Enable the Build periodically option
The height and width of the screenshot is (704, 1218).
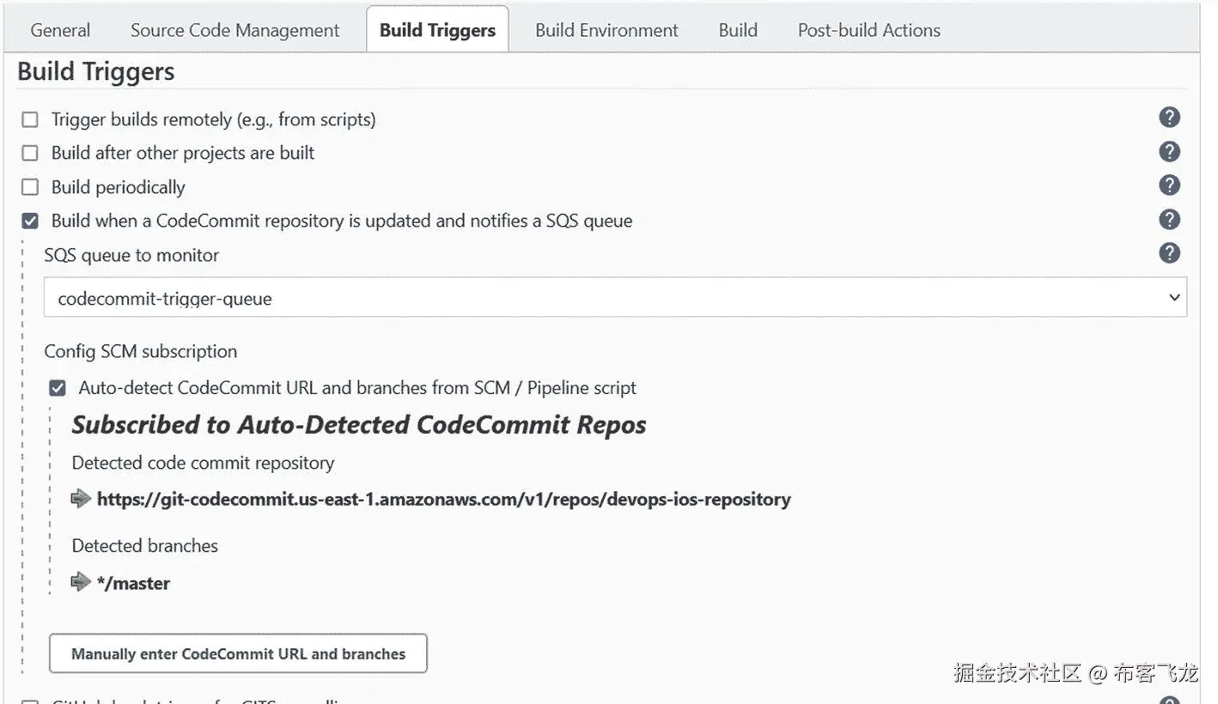coord(30,187)
